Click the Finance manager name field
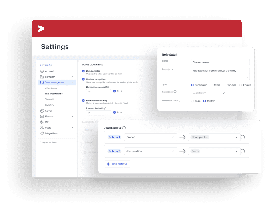The height and width of the screenshot is (209, 269). (x=220, y=62)
